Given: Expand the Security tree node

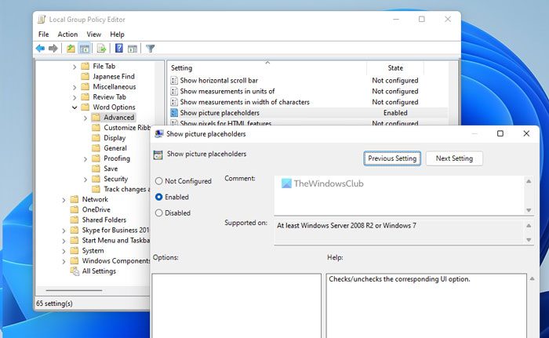Looking at the screenshot, I should click(85, 180).
